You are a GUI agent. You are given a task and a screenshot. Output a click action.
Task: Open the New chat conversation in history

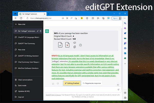pyautogui.click(x=28, y=50)
